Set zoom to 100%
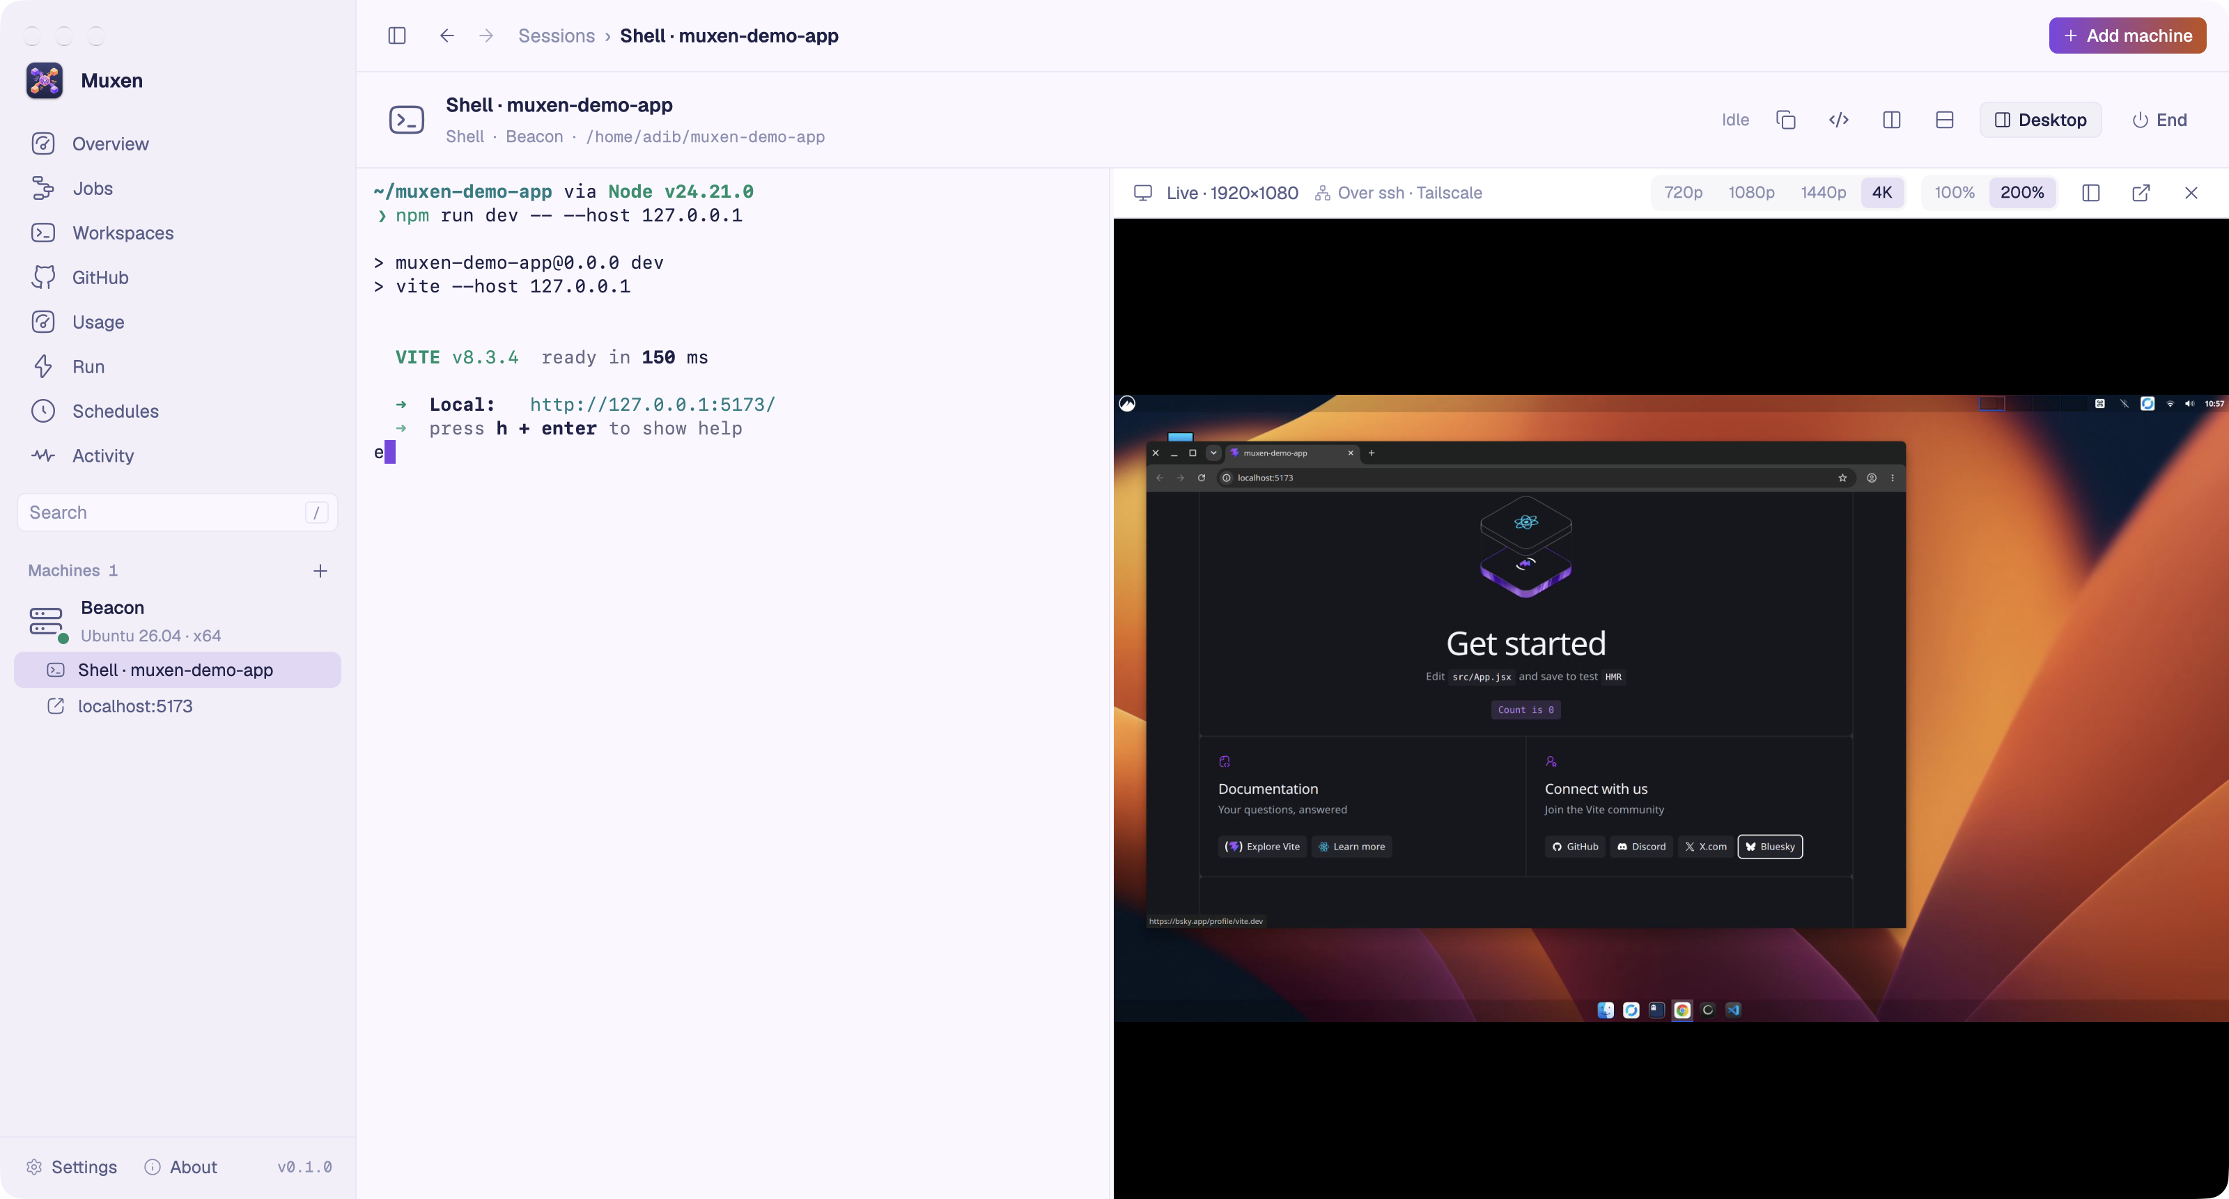The height and width of the screenshot is (1199, 2229). tap(1955, 193)
